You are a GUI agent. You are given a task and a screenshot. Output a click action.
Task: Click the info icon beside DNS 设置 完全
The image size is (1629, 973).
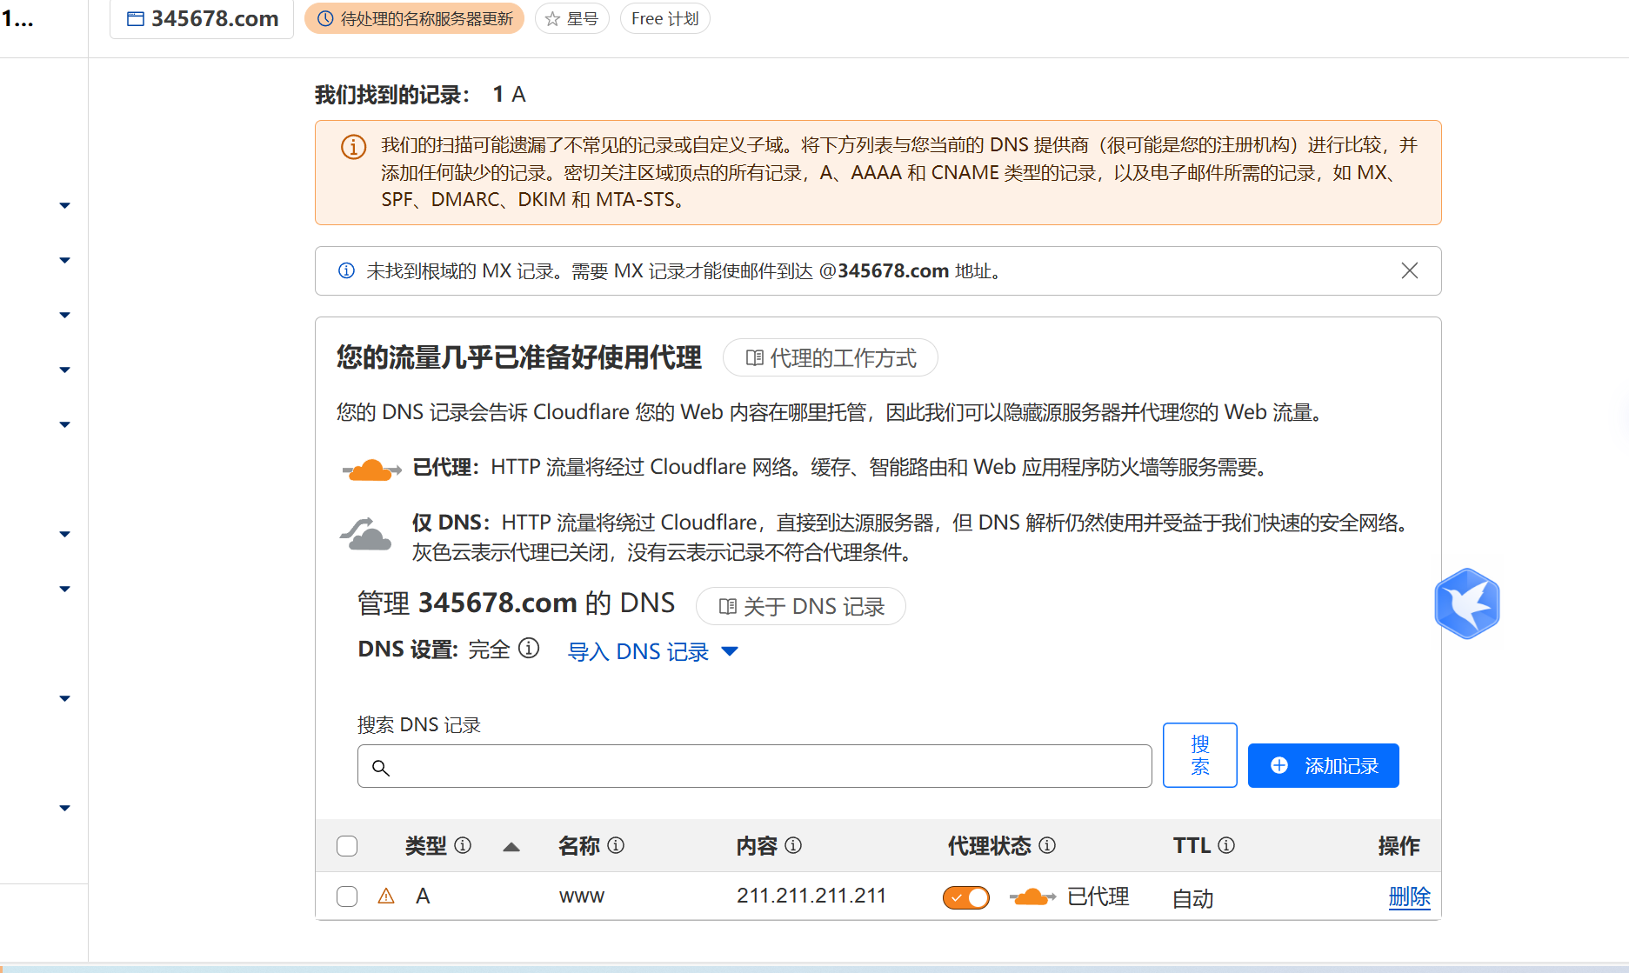529,648
